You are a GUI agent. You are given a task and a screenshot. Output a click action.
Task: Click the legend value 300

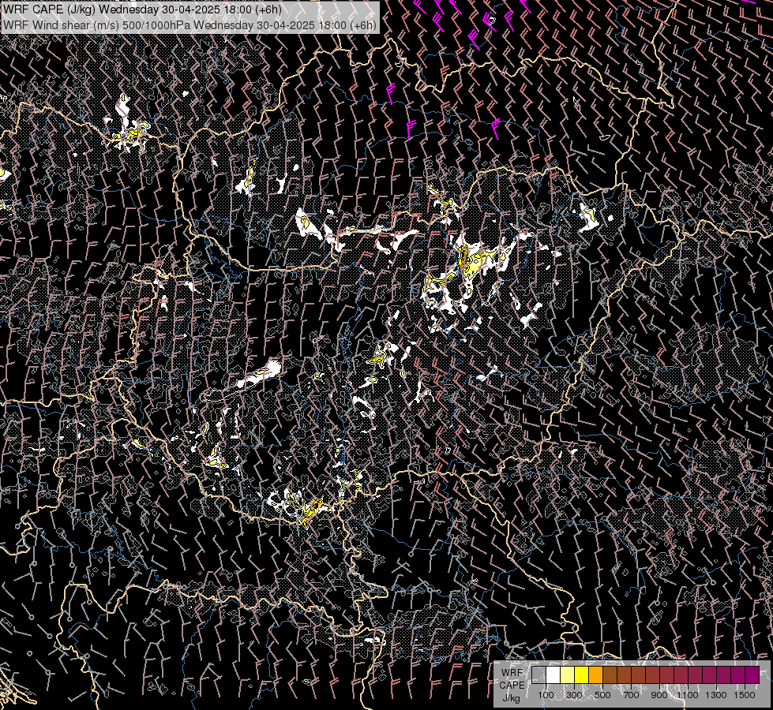pos(574,695)
